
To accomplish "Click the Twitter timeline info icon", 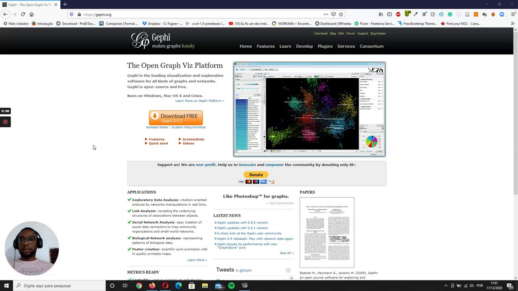I will (x=288, y=270).
